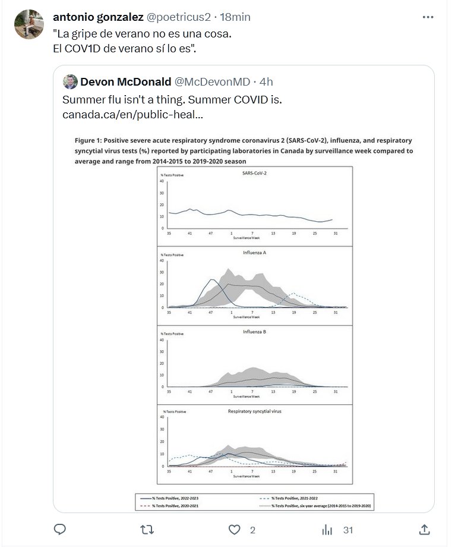
Task: Click Devon McDonald's small avatar
Action: point(70,81)
